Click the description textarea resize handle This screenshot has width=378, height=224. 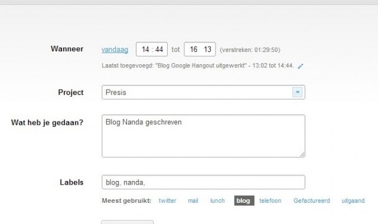302,154
